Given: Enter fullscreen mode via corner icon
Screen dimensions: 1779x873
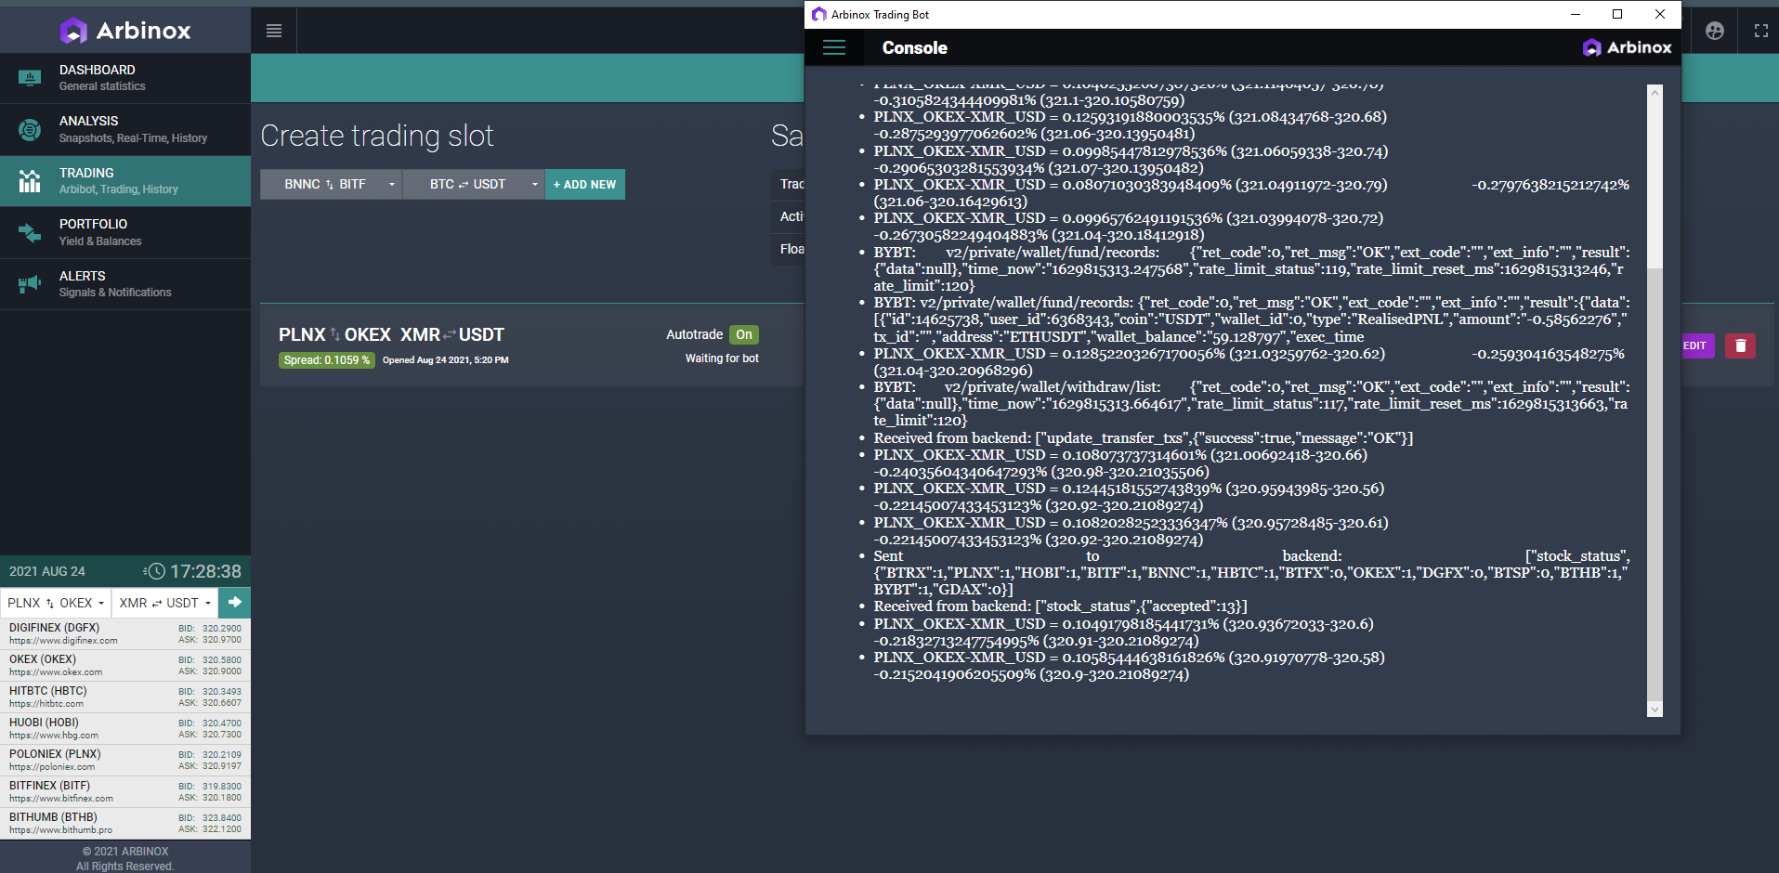Looking at the screenshot, I should [x=1760, y=30].
